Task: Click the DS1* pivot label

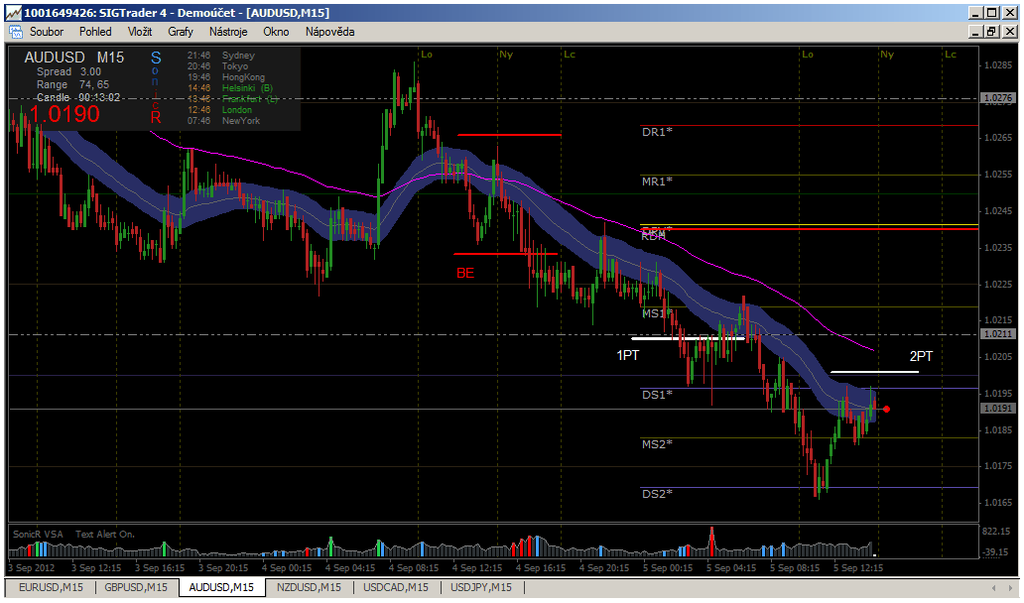Action: [x=657, y=395]
